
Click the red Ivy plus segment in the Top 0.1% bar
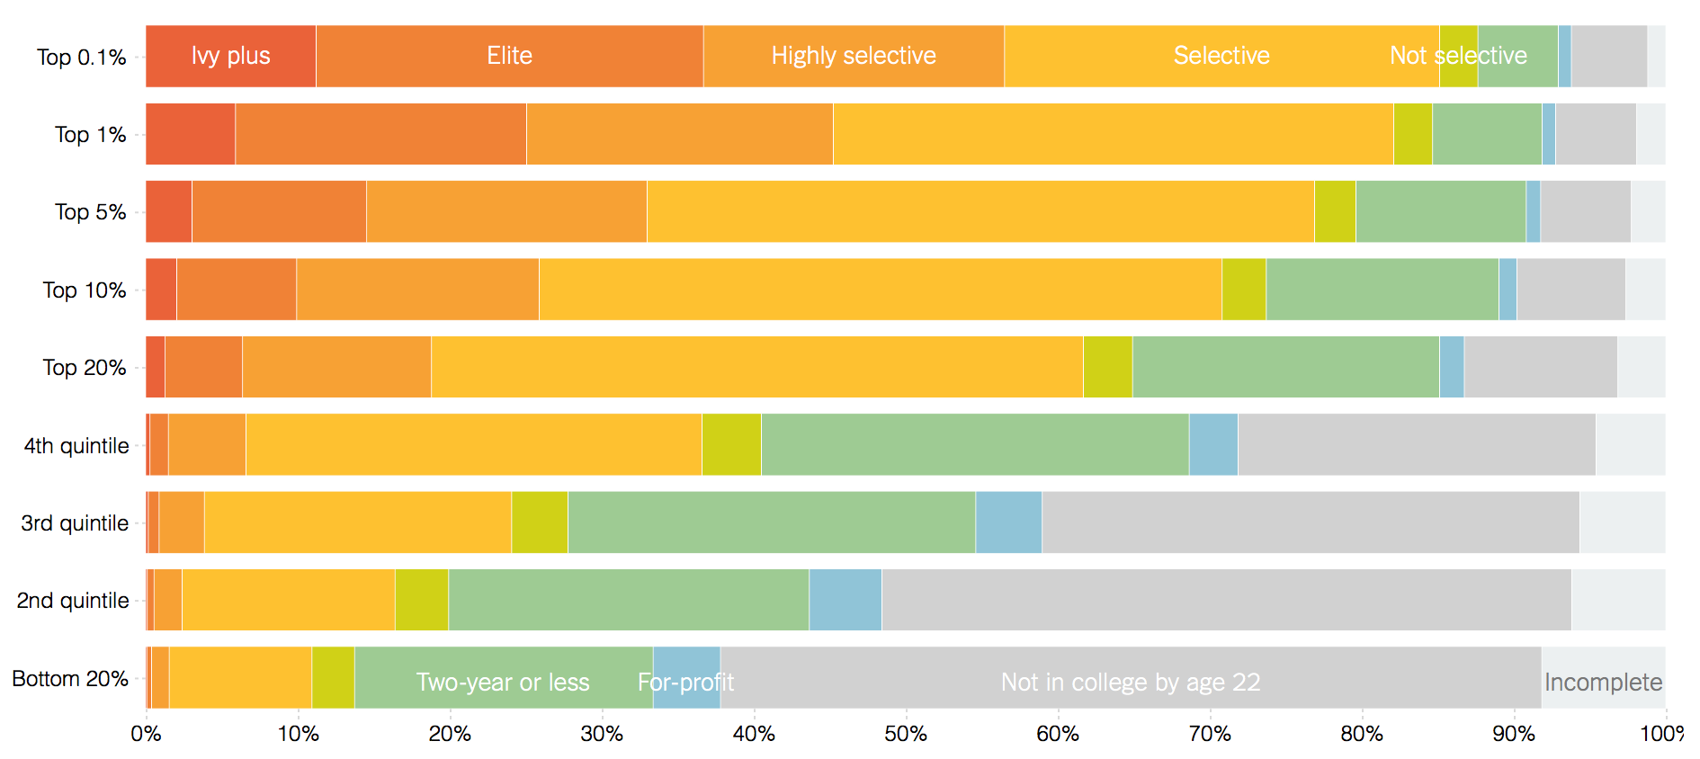[x=230, y=56]
